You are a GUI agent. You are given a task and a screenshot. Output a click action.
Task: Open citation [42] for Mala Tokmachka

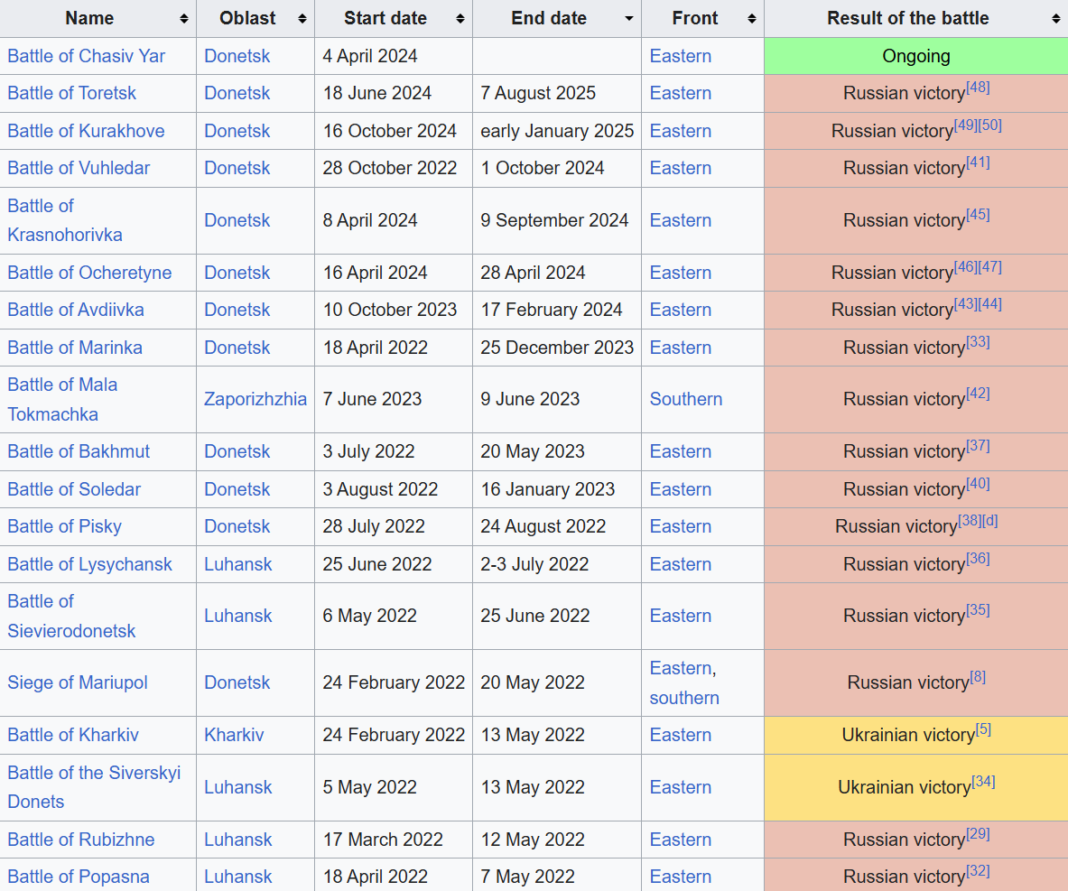pos(978,393)
